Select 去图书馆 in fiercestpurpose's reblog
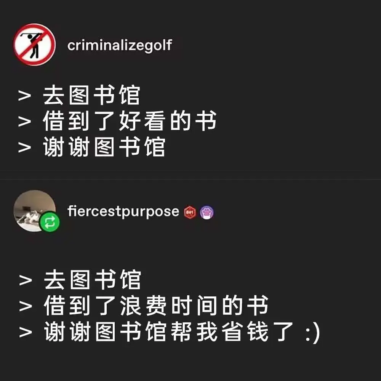The width and height of the screenshot is (381, 381). [x=92, y=279]
